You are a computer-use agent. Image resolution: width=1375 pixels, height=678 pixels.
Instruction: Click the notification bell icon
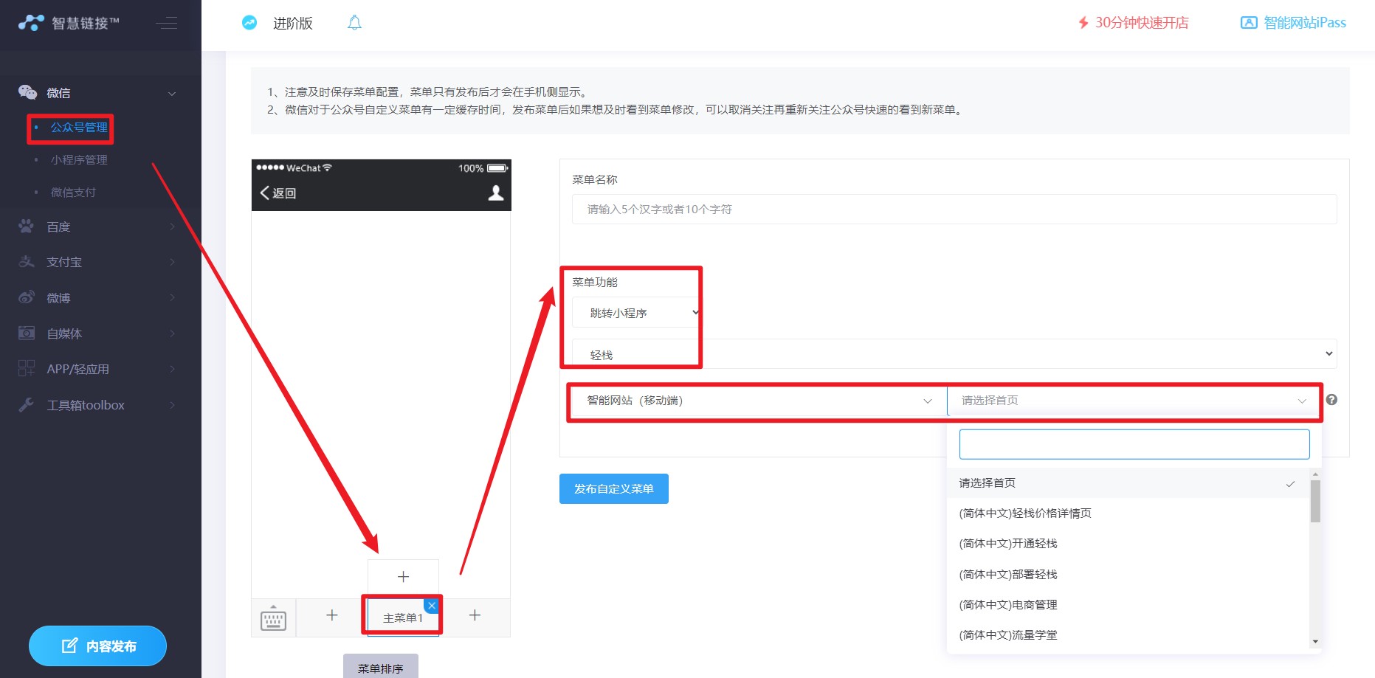tap(354, 23)
